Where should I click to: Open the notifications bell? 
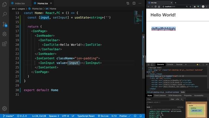(141, 116)
